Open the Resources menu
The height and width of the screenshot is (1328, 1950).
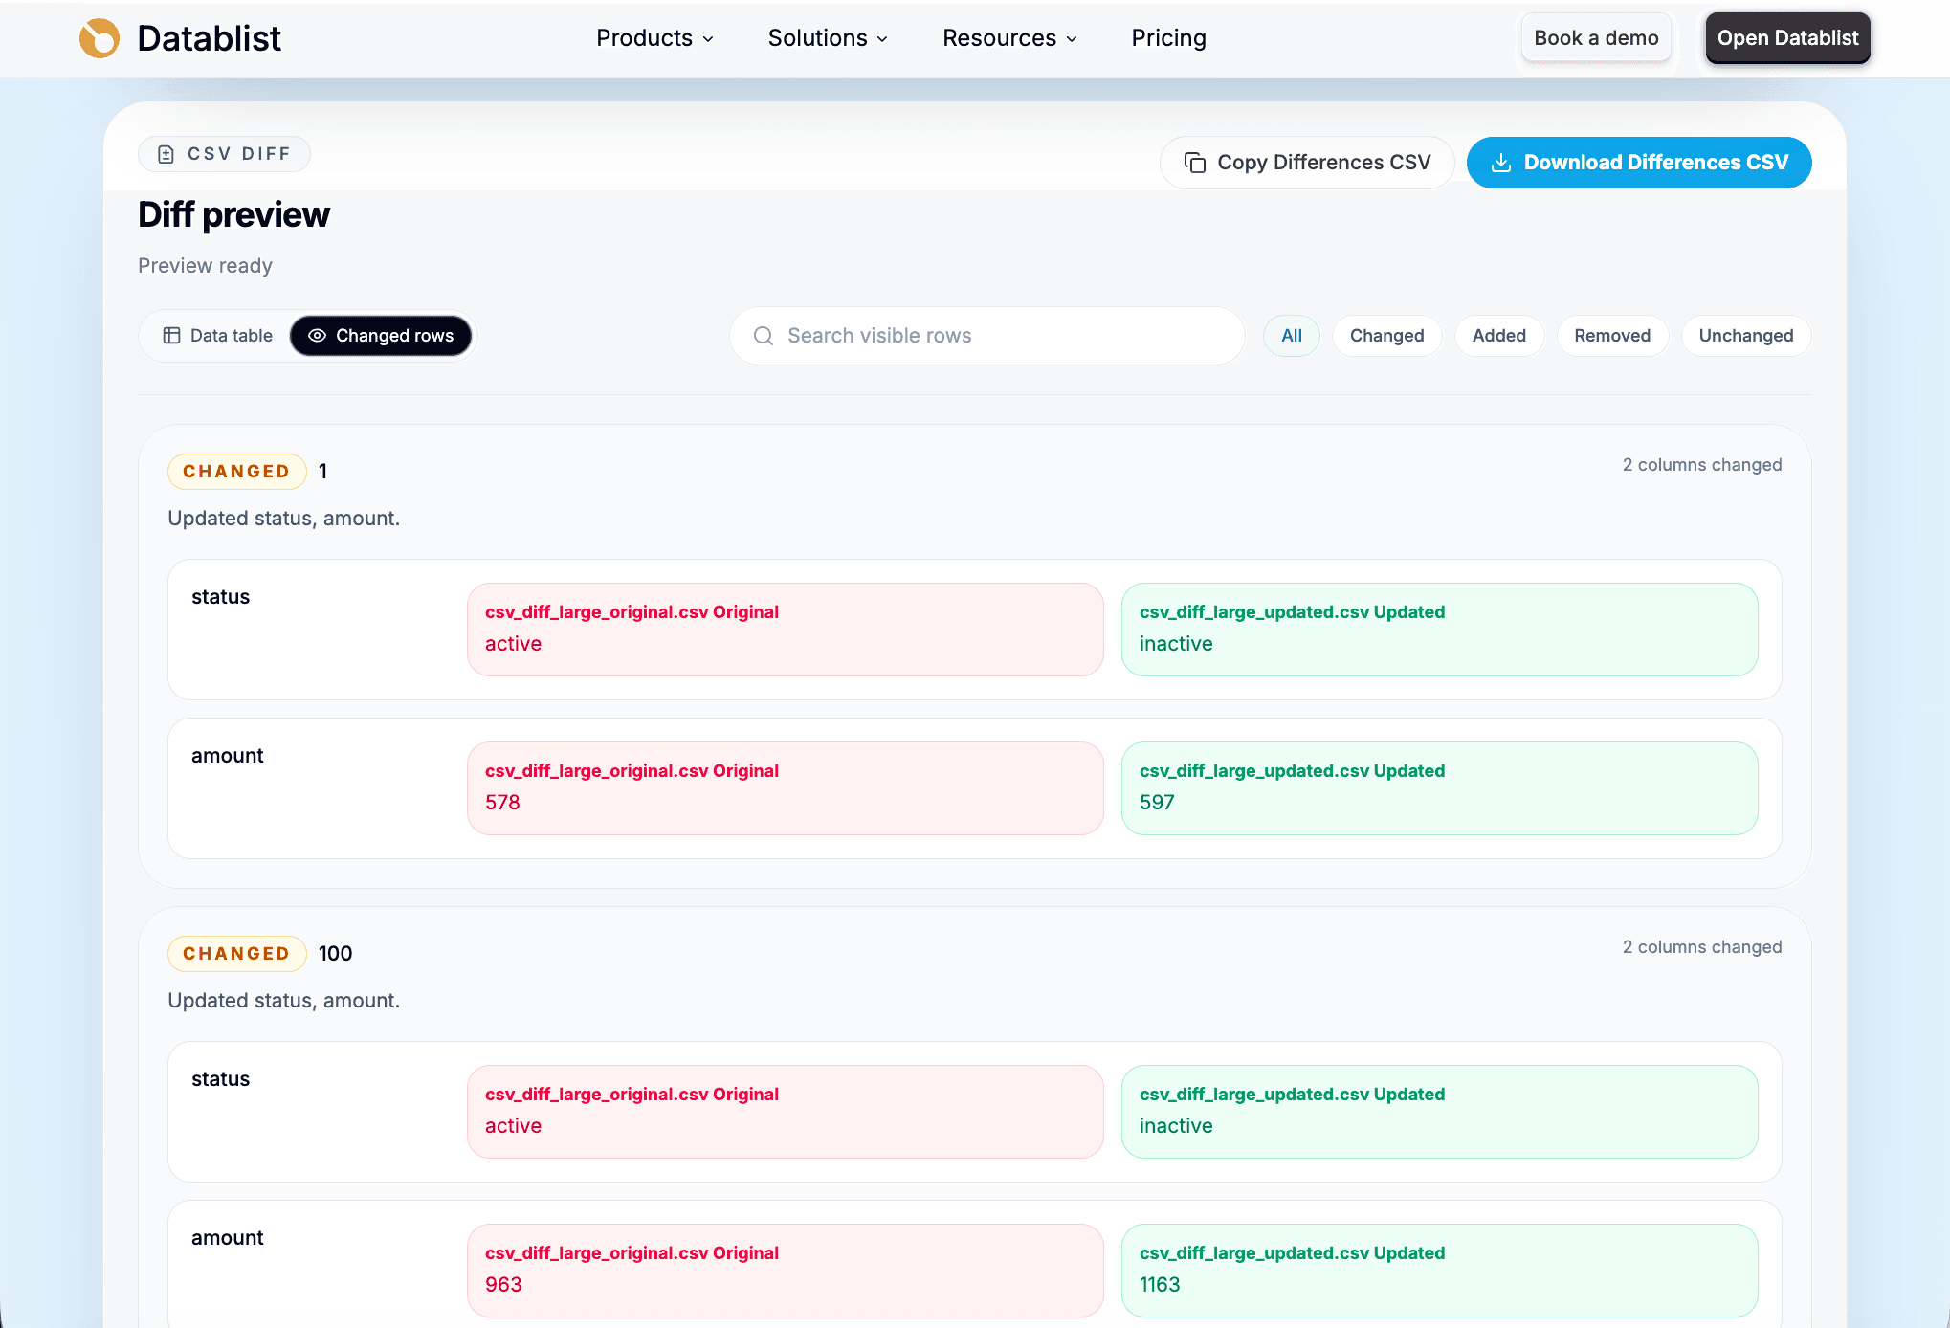coord(1010,38)
